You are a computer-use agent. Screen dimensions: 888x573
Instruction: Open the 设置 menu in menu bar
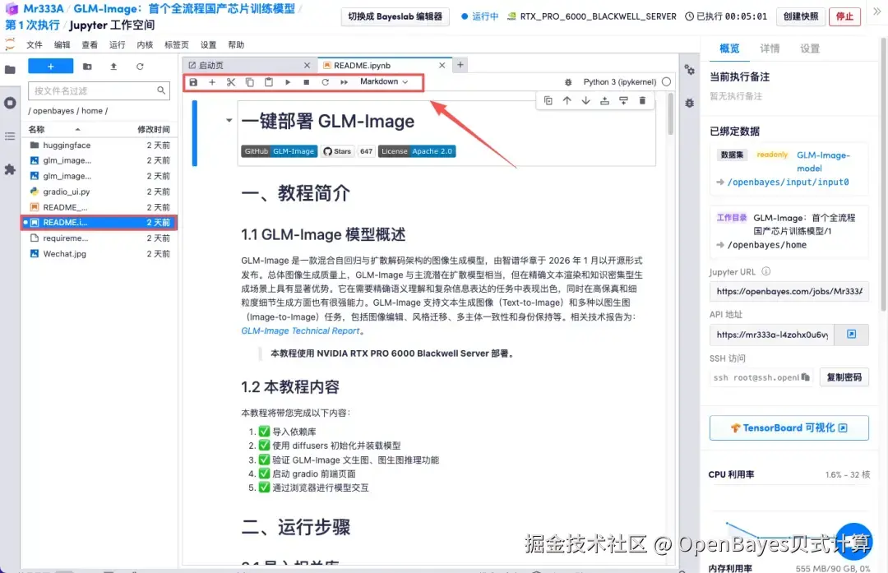pos(208,44)
